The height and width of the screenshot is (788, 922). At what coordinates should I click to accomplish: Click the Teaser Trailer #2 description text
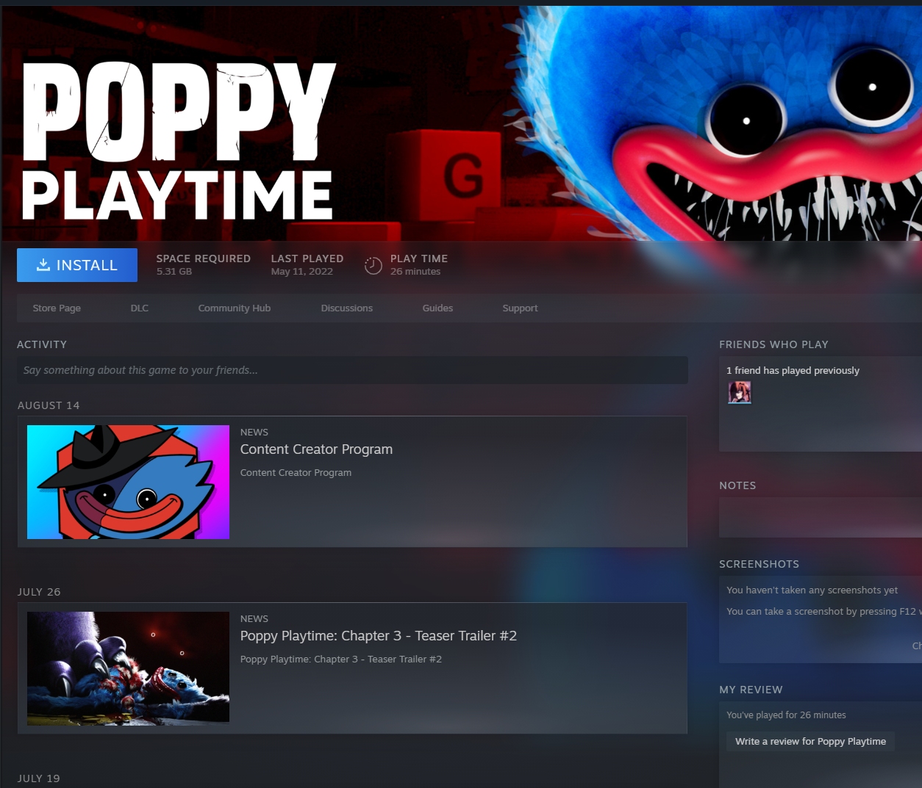tap(341, 659)
